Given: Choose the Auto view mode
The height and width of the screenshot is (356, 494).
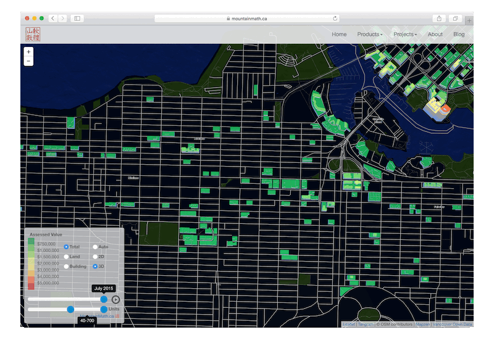Looking at the screenshot, I should click(95, 247).
